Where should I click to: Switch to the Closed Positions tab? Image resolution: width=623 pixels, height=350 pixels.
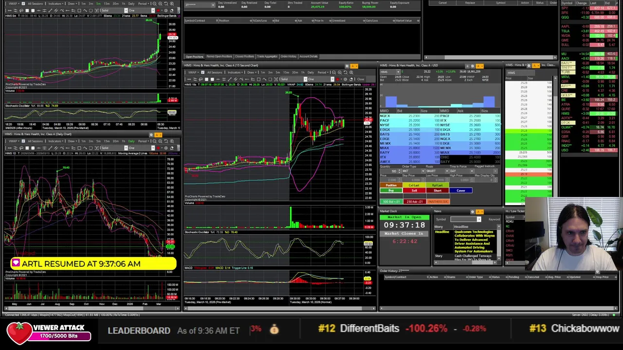tap(244, 56)
